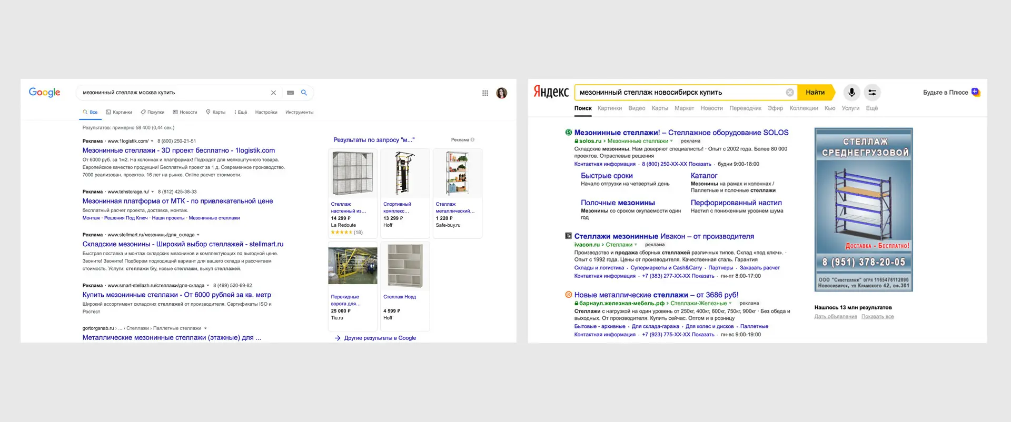Open Google's Инструменты menu
1011x422 pixels.
coord(299,112)
